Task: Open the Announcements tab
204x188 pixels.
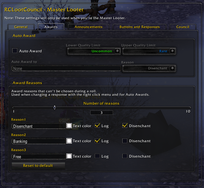Action: [89, 27]
